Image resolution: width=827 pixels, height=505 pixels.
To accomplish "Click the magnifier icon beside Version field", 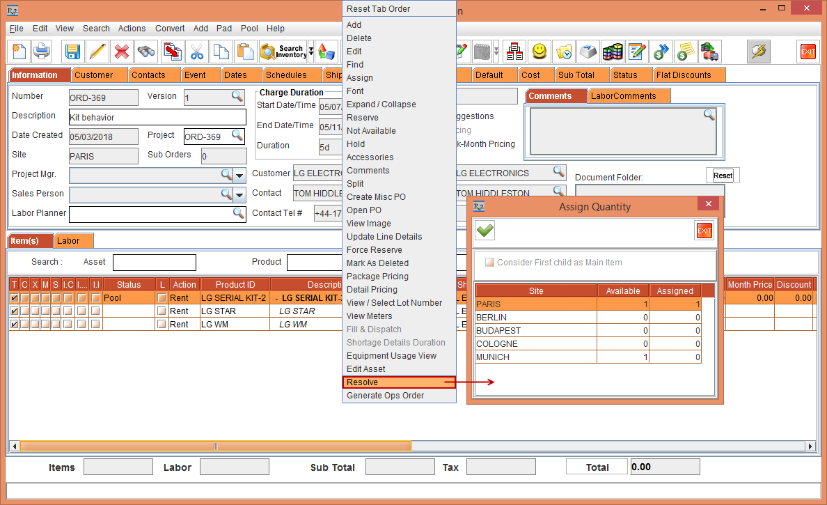I will (237, 96).
